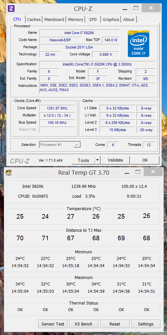Close the CPU-Z window
167x335 pixels.
pos(151,8)
